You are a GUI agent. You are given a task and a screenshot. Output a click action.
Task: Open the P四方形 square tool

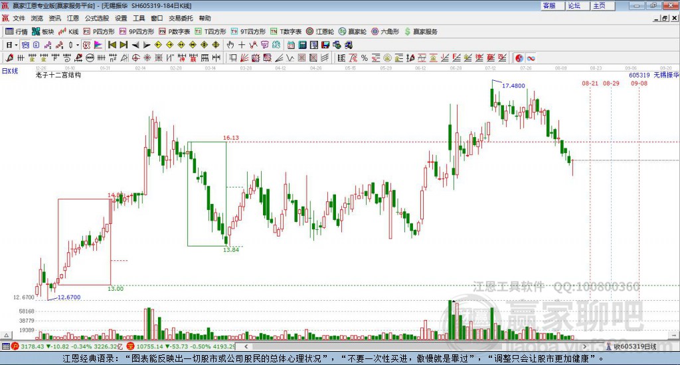tap(100, 32)
